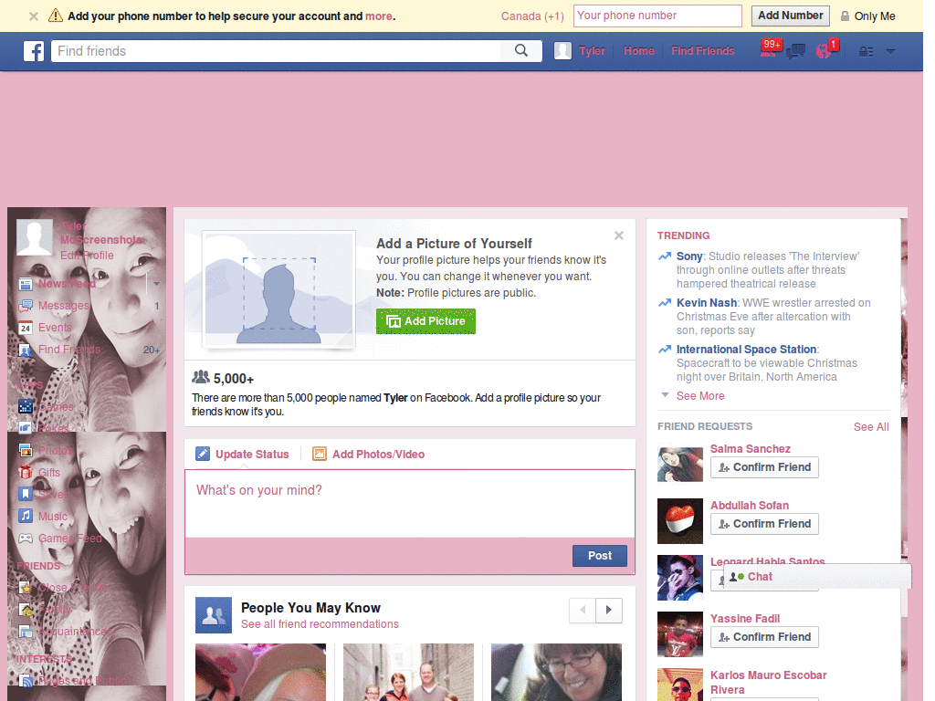Open See all friend recommendations link
Image resolution: width=935 pixels, height=701 pixels.
(x=320, y=624)
